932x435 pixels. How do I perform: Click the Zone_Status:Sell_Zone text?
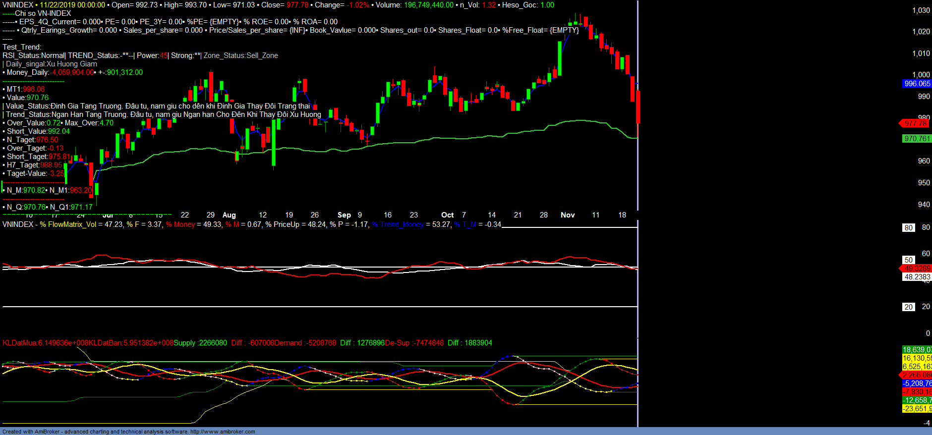(241, 55)
